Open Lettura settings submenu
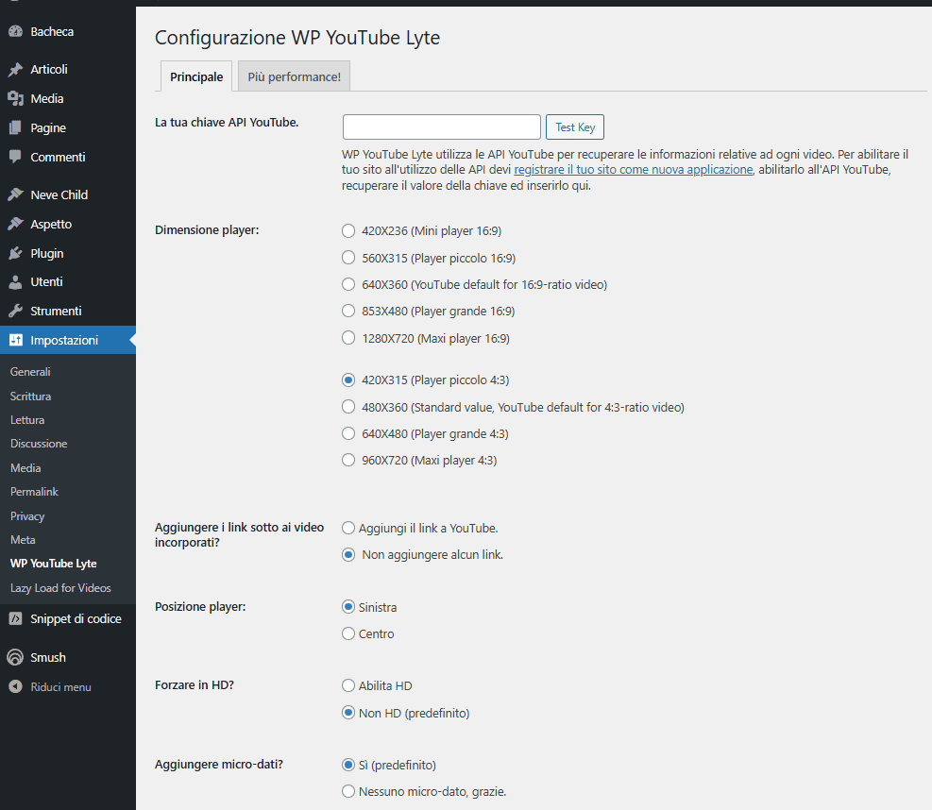This screenshot has width=932, height=810. pos(27,420)
